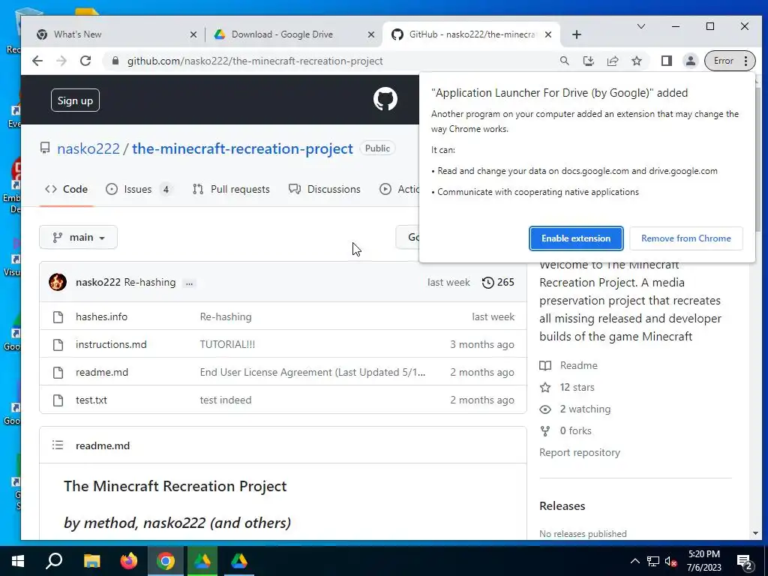This screenshot has height=576, width=768.
Task: Click the padlock site info icon
Action: tap(115, 61)
